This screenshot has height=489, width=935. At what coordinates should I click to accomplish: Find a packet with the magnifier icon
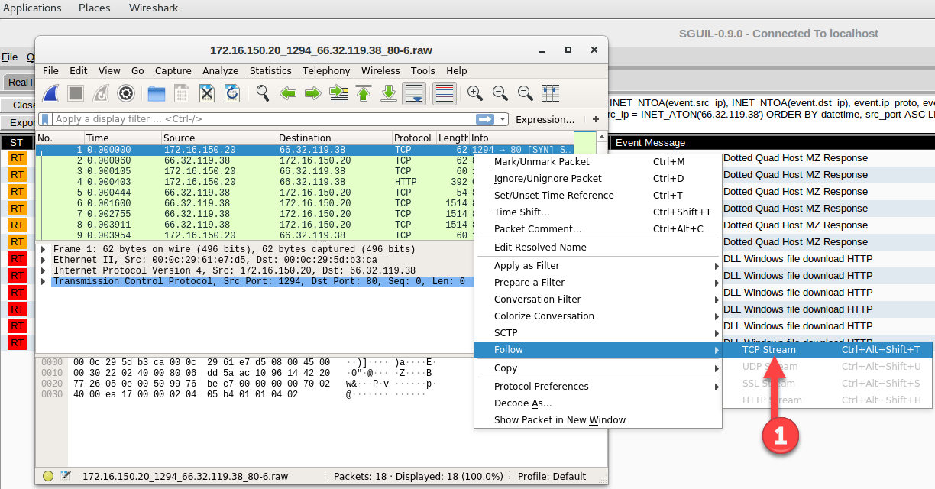(263, 93)
